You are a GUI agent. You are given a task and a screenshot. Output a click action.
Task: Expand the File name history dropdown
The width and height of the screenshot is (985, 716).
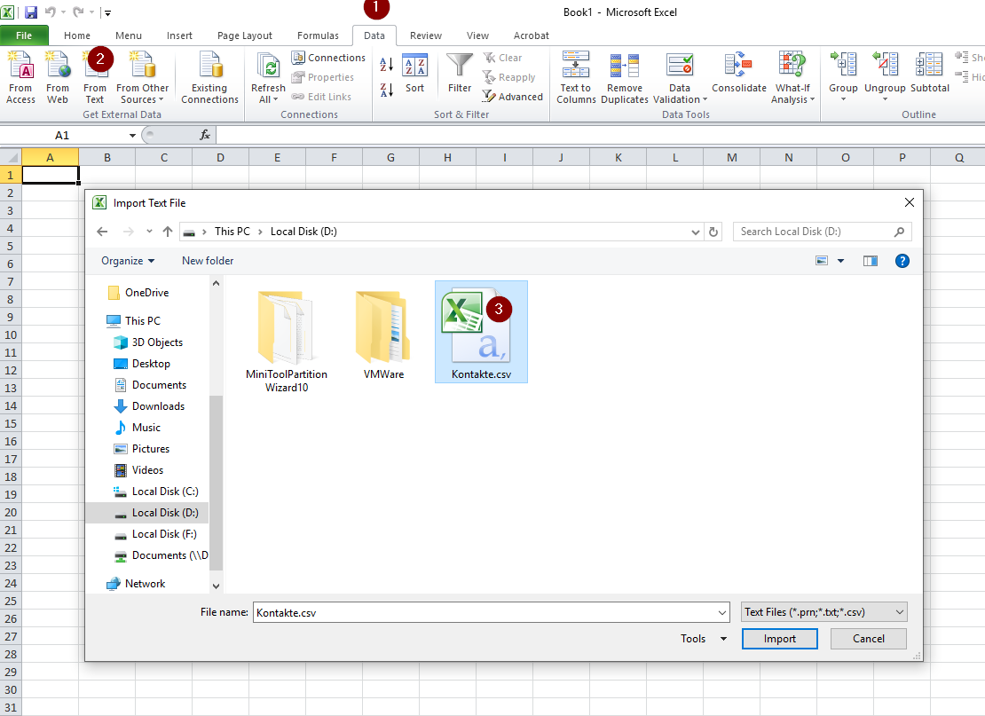tap(721, 612)
